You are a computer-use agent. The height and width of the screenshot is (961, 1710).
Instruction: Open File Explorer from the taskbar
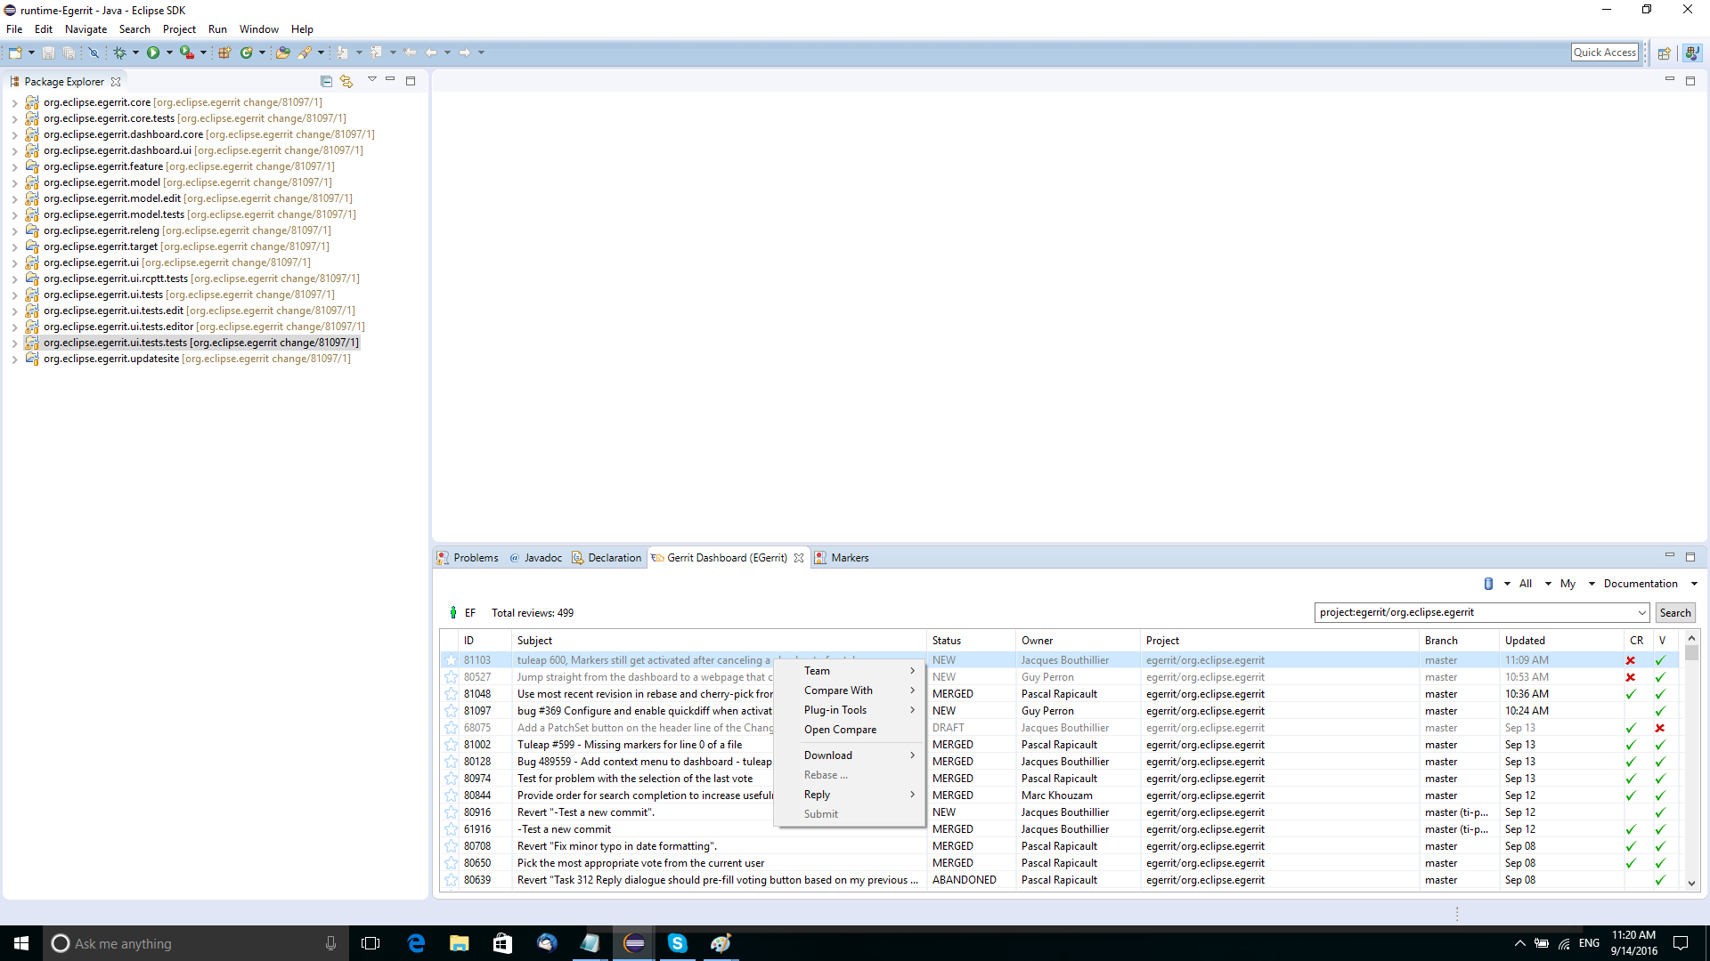460,943
